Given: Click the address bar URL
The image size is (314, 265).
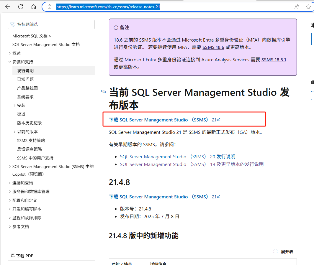Looking at the screenshot, I should 108,7.
